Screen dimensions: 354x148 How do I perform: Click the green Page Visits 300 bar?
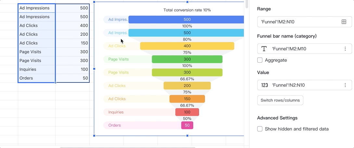pyautogui.click(x=187, y=59)
